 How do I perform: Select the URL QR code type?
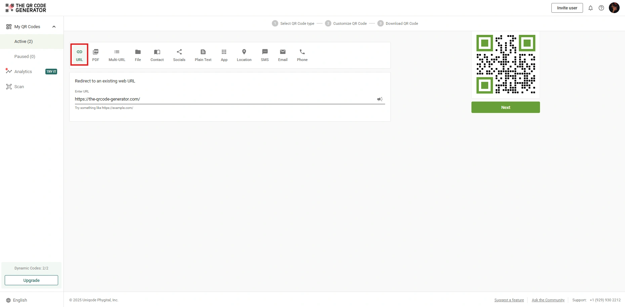79,55
